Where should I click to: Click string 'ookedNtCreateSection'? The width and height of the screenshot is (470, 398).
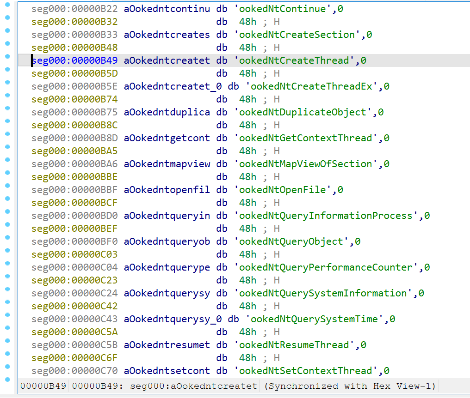[x=297, y=35]
